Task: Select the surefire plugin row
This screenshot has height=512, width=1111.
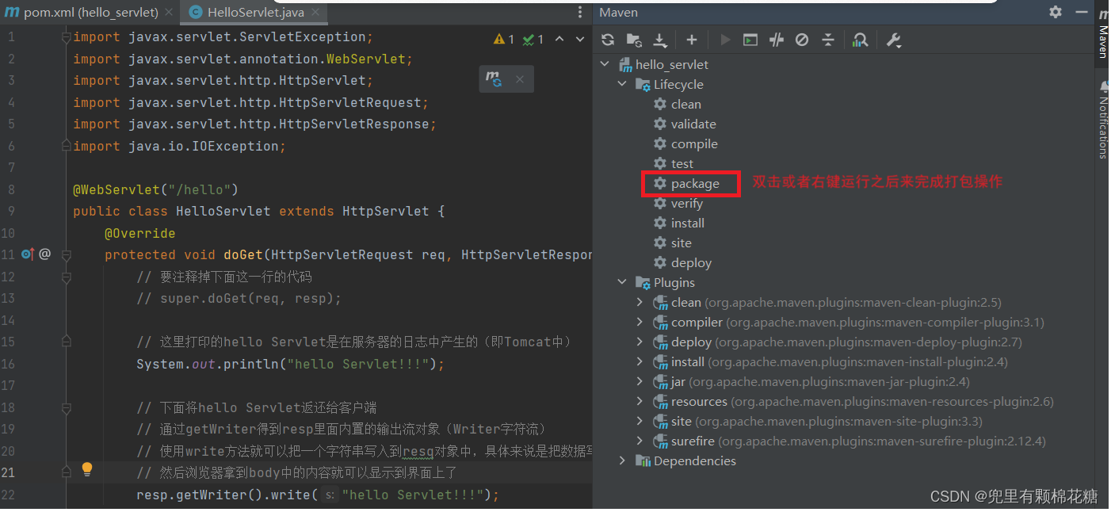Action: [x=845, y=441]
